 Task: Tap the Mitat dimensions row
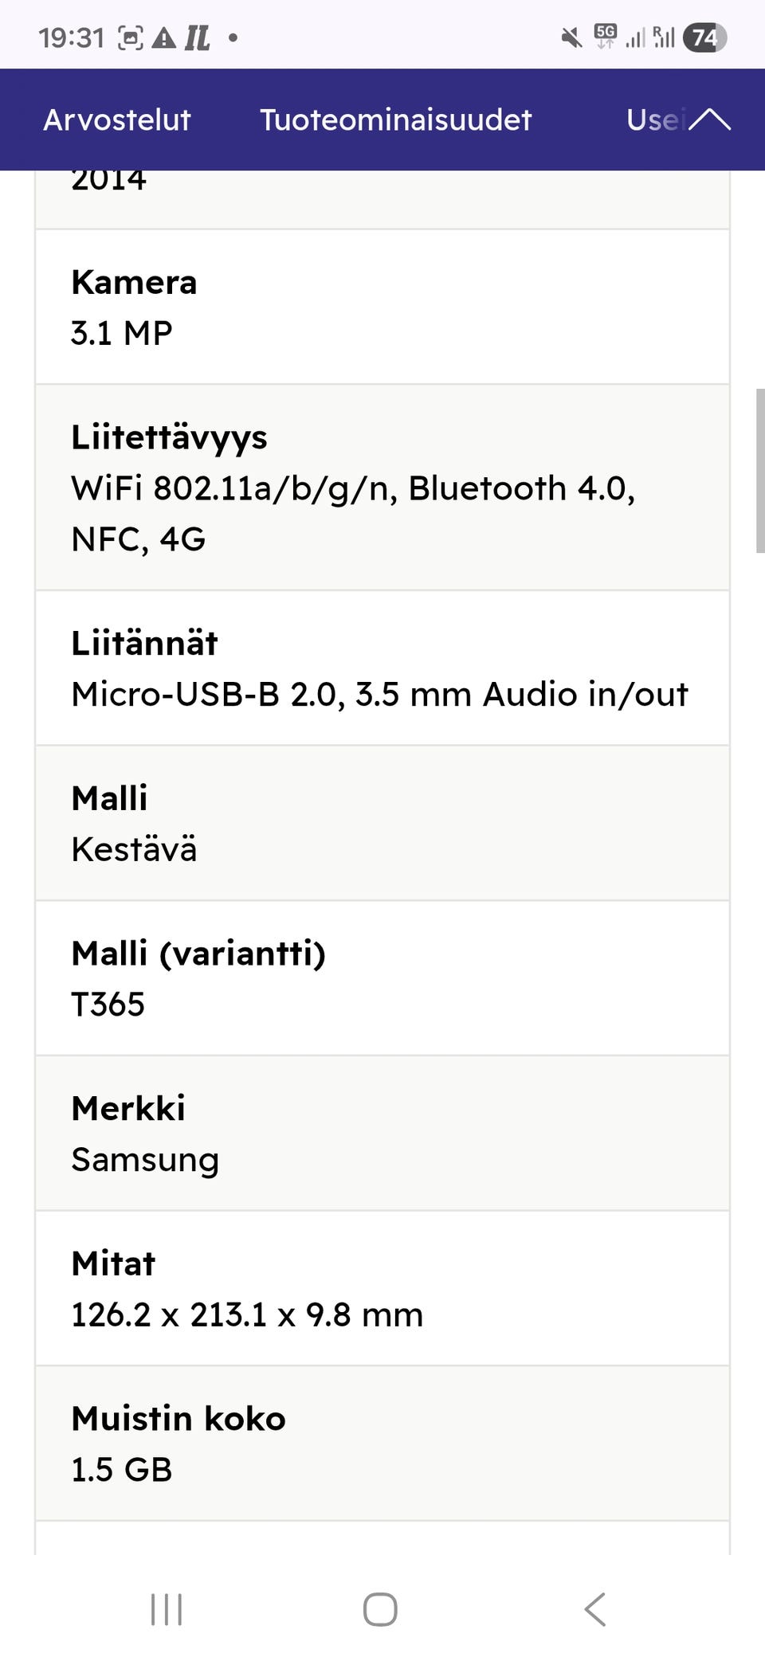(382, 1288)
